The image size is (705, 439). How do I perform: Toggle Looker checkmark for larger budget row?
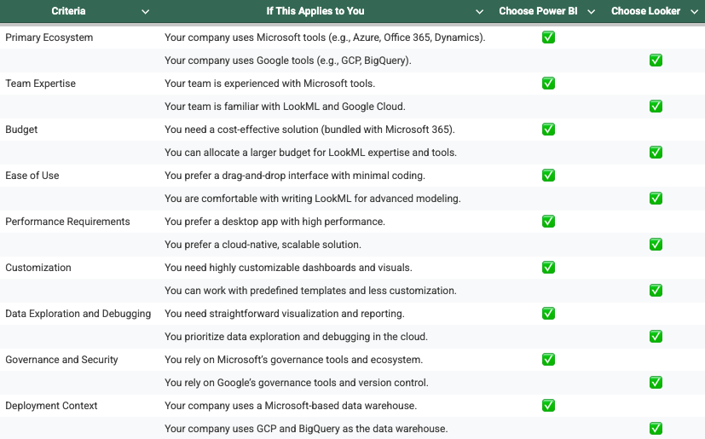coord(656,153)
